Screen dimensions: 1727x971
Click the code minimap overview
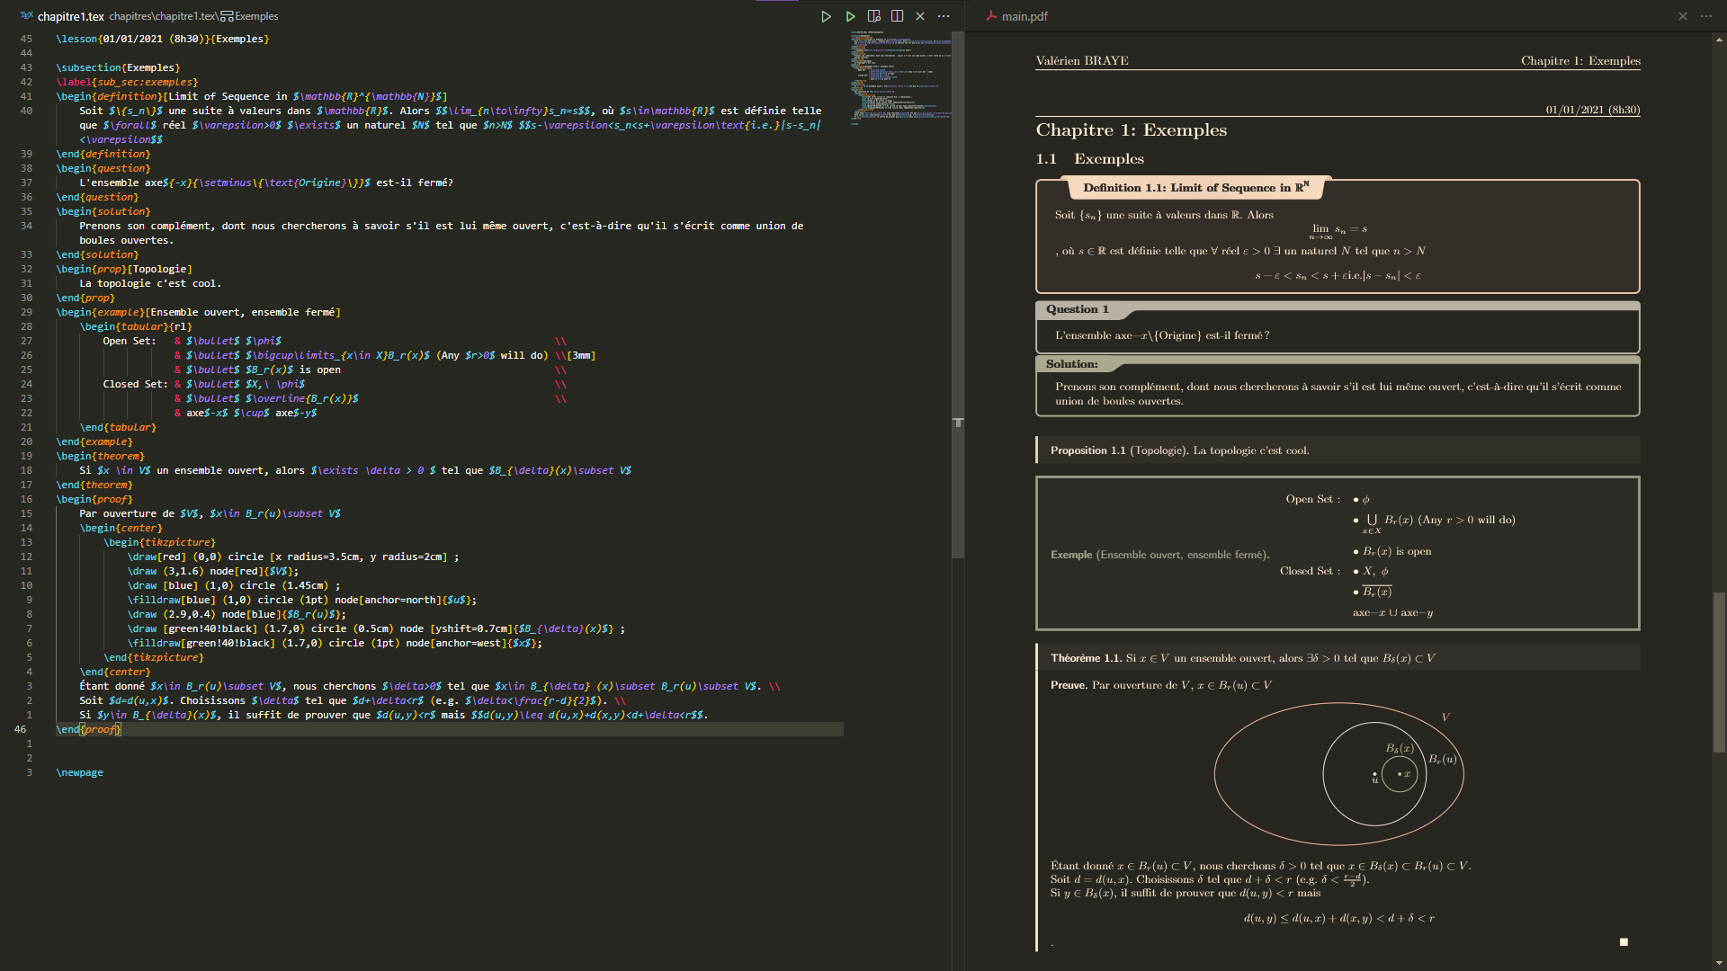899,77
